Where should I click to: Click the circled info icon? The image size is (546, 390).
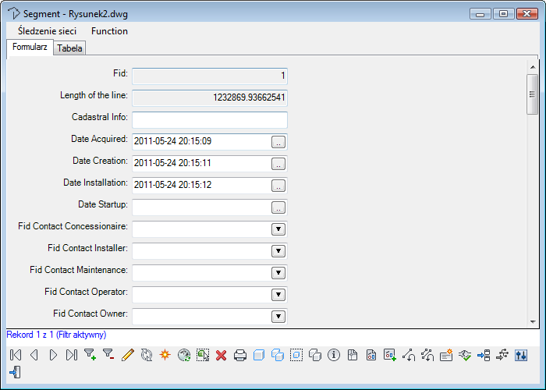[334, 355]
